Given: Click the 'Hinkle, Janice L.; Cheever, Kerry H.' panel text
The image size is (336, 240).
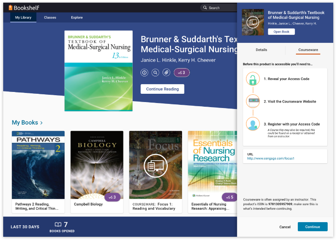Looking at the screenshot, I should point(292,23).
